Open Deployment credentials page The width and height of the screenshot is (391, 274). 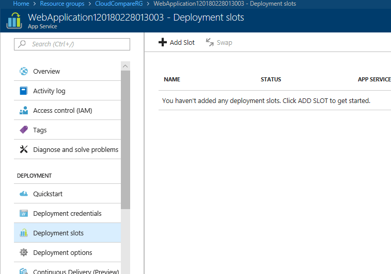point(67,213)
